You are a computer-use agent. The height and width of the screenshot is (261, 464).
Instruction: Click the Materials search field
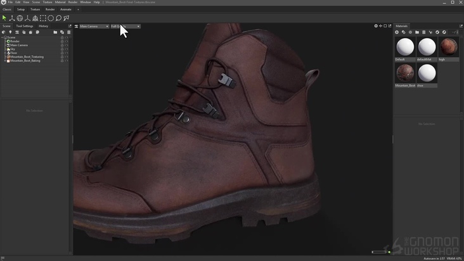coord(453,32)
